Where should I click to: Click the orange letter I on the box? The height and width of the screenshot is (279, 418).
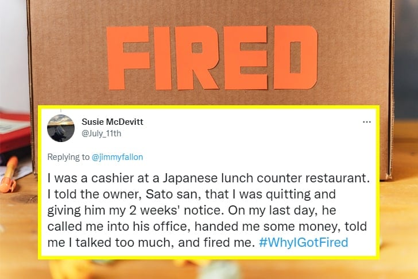(x=165, y=58)
